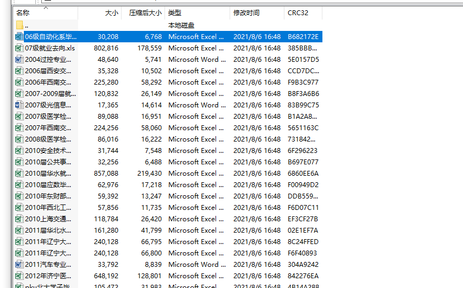Select the Excel icon for 2010届华水就
This screenshot has height=288, width=463.
19,174
